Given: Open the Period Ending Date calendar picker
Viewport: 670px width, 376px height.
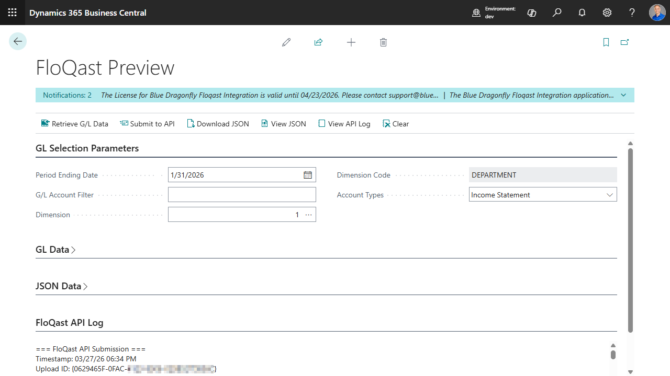Looking at the screenshot, I should pos(308,175).
